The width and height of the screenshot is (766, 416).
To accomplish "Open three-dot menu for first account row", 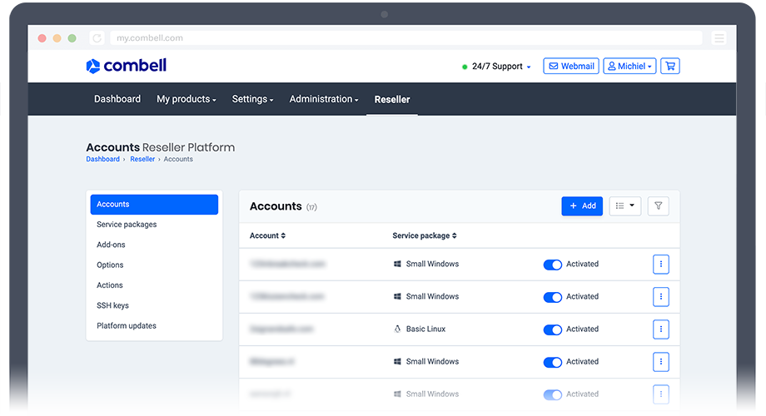I will 660,265.
